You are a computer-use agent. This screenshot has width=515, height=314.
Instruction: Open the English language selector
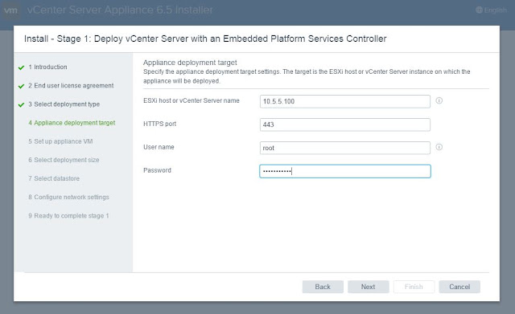492,10
